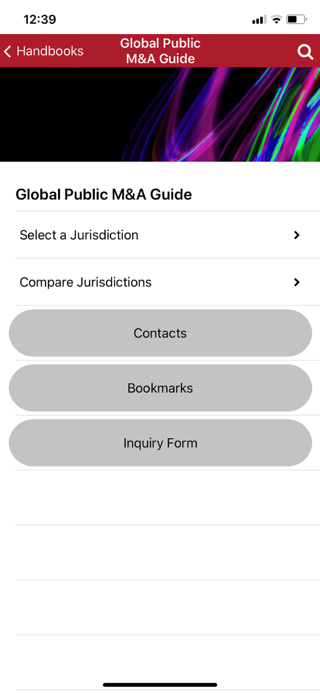Screen dimensions: 320x693
Task: Tap the bold Global Public M&A Guide heading
Action: tap(104, 194)
